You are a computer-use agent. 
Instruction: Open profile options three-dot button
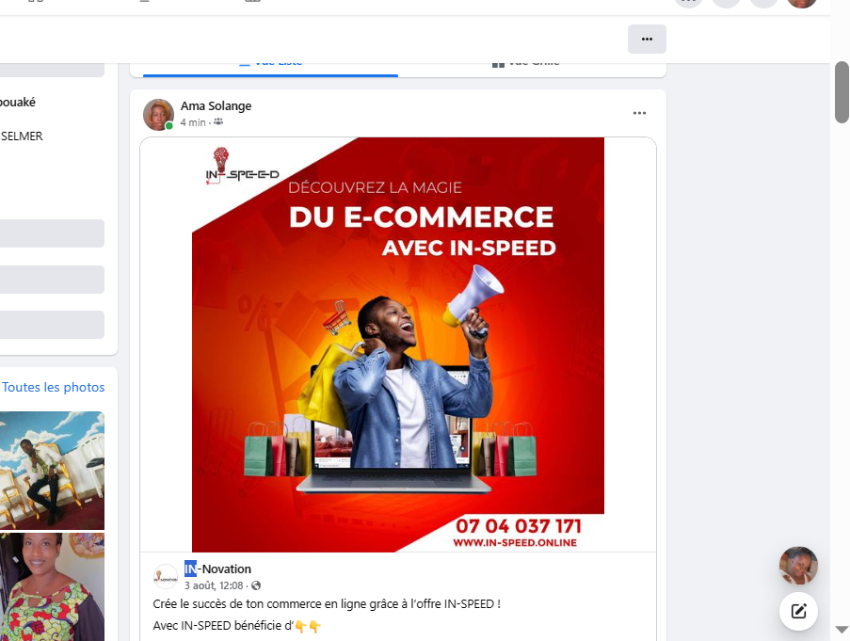tap(647, 39)
